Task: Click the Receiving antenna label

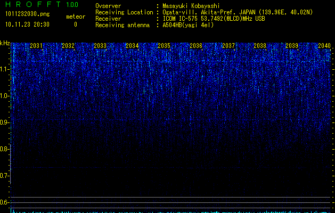Action: click(122, 25)
